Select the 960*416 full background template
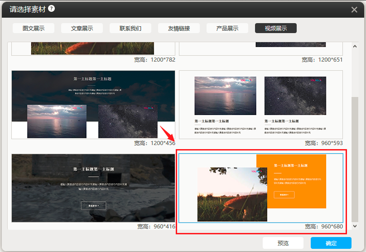 93,188
